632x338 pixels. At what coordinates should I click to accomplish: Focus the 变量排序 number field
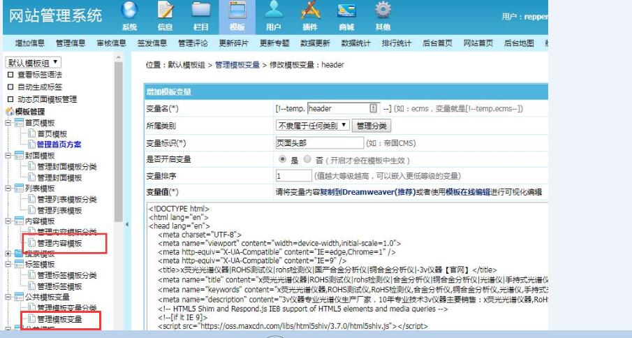(294, 176)
